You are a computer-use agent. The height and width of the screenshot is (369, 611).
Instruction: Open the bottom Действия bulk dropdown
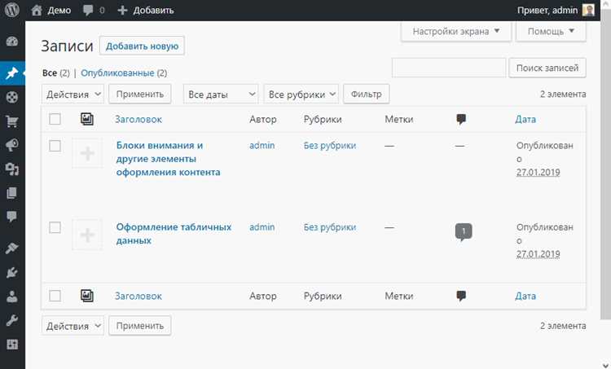(x=73, y=326)
